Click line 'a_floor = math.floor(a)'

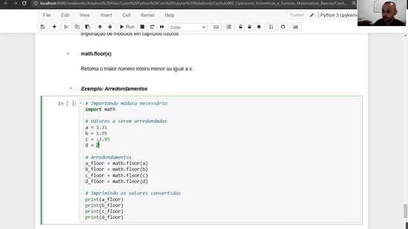117,163
